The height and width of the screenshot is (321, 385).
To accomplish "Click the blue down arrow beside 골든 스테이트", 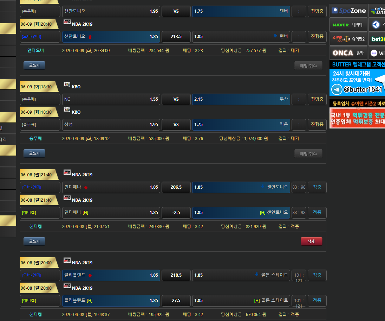I will 256,275.
